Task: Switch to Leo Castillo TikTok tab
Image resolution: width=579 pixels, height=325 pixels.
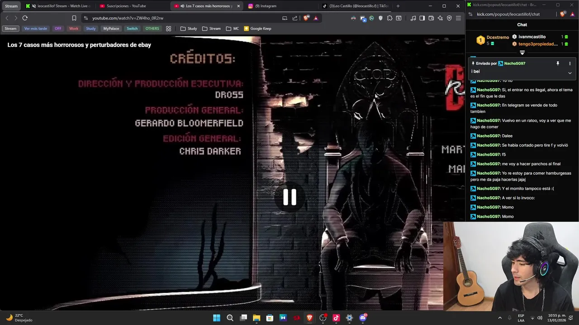Action: point(355,6)
